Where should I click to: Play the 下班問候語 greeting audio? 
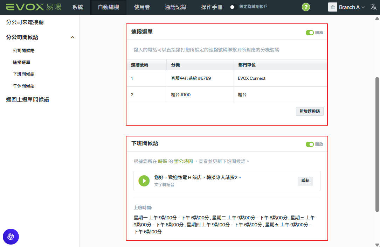[x=144, y=181]
